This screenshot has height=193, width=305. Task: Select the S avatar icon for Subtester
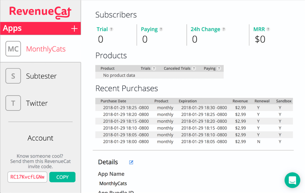13,76
